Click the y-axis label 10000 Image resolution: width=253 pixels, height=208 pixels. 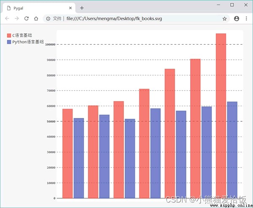click(51, 183)
